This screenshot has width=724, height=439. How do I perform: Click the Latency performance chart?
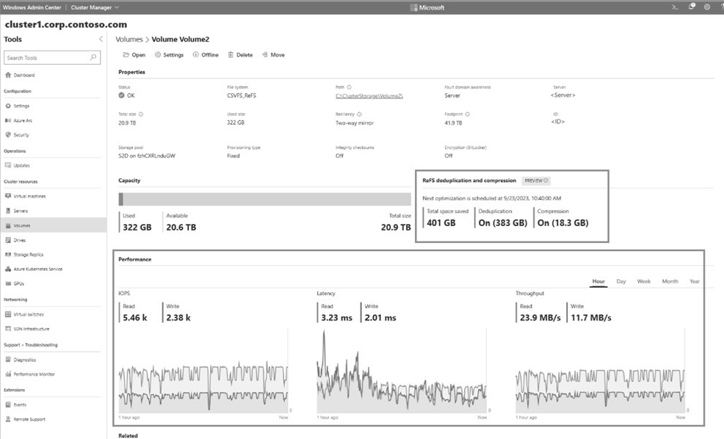point(402,371)
